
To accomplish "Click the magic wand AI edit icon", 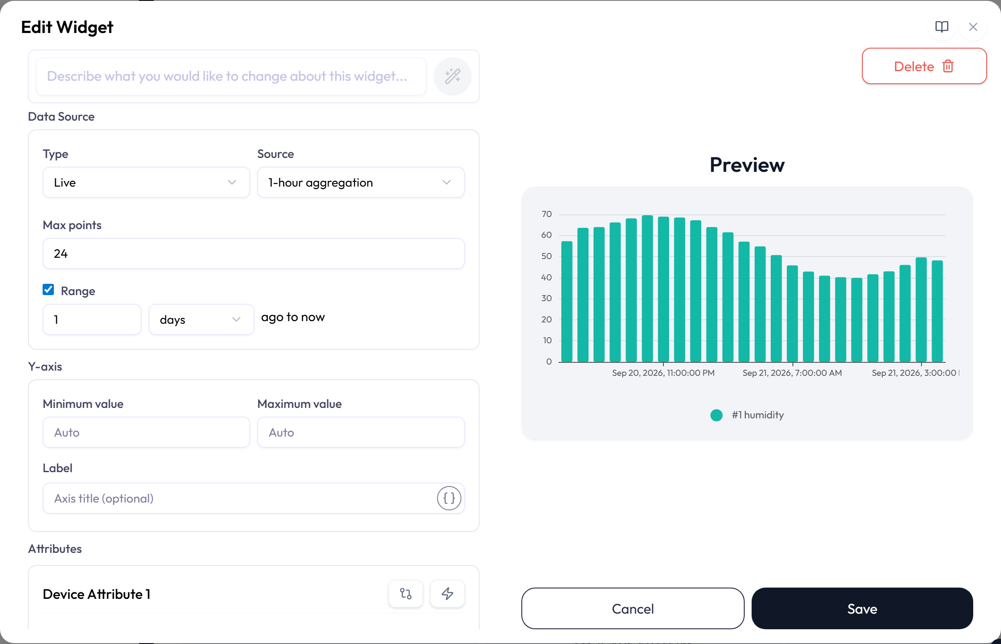I will pos(453,76).
